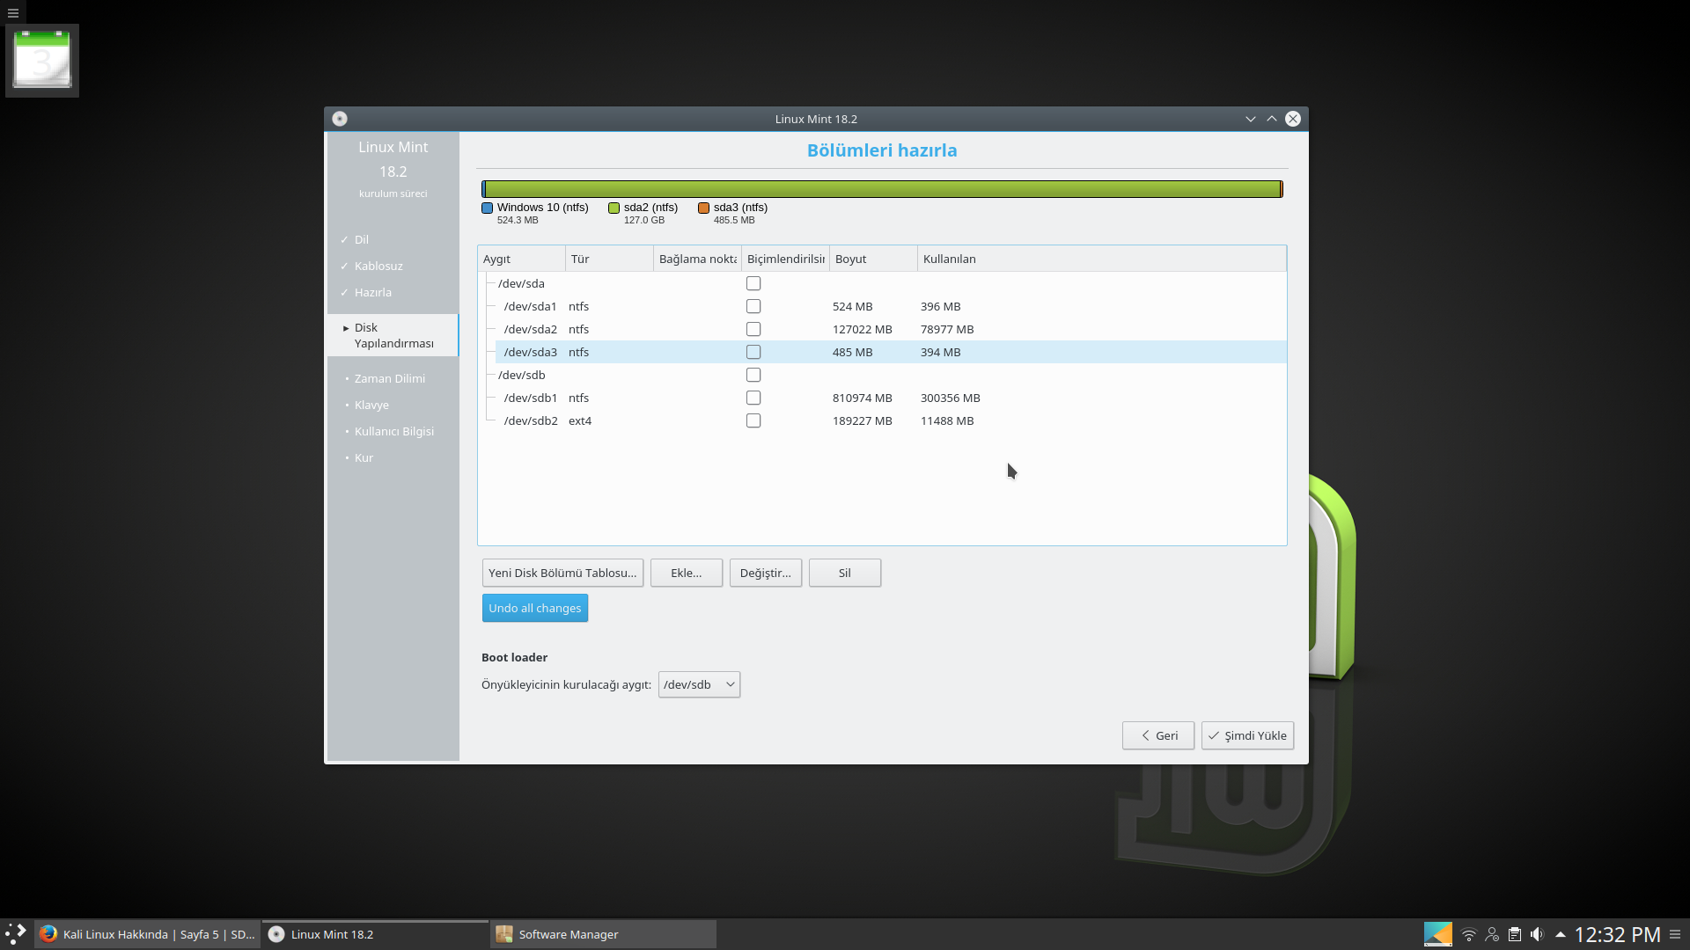Click the installer disc icon in titlebar
Viewport: 1690px width, 950px height.
click(x=340, y=119)
